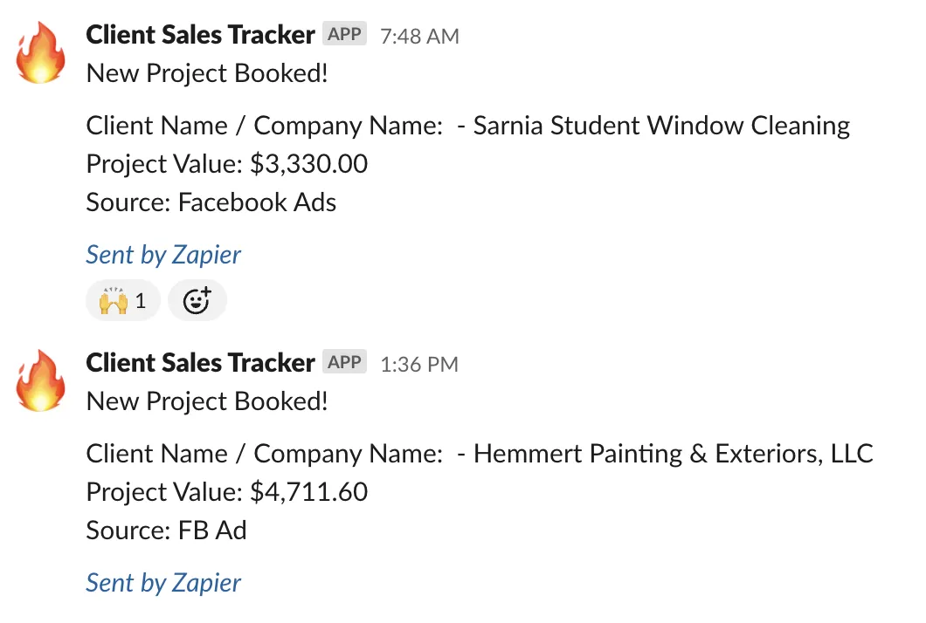Open the 7:48 AM timestamp permalink
Viewport: 926px width, 623px height.
point(419,36)
